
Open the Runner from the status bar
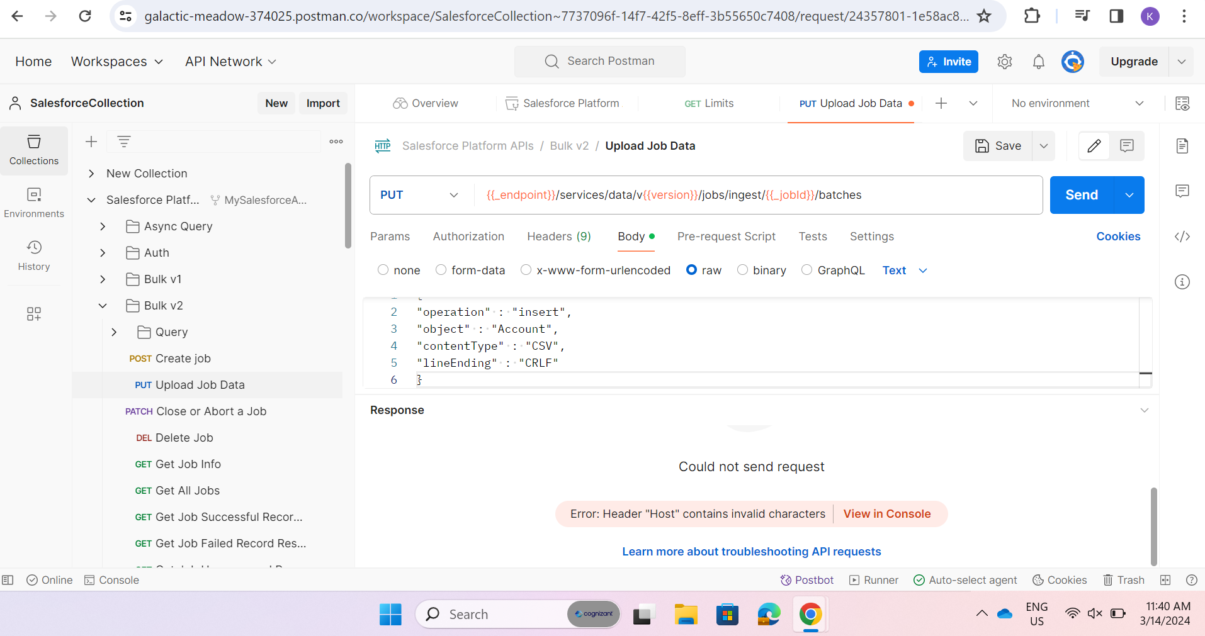click(874, 580)
